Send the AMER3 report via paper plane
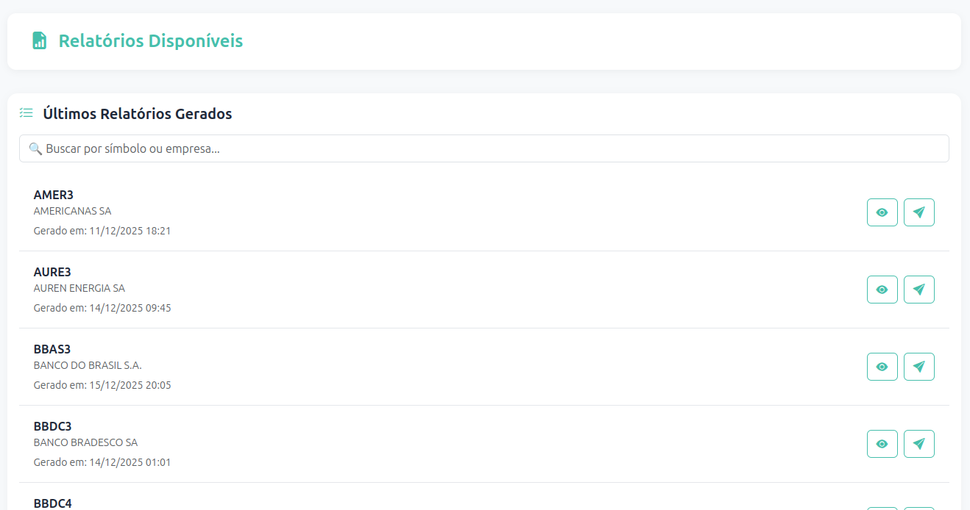Viewport: 970px width, 510px height. [x=918, y=212]
